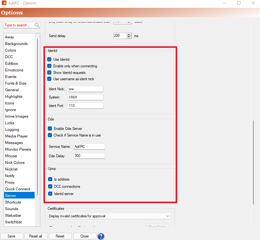Click the search magnifier icon
This screenshot has height=240, width=260.
37,25
